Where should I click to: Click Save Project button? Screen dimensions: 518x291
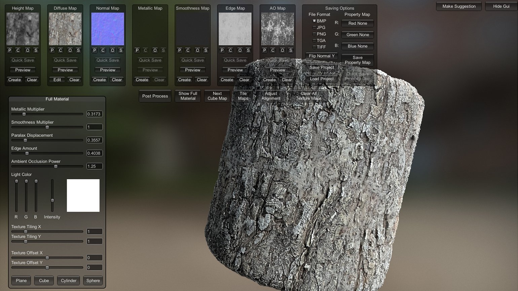pos(322,68)
